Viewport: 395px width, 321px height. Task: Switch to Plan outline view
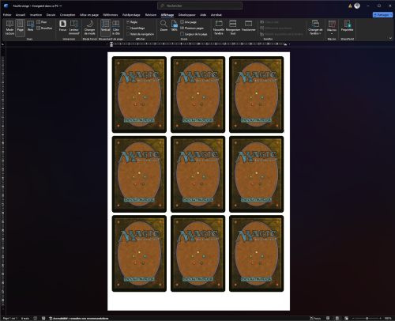pos(42,22)
